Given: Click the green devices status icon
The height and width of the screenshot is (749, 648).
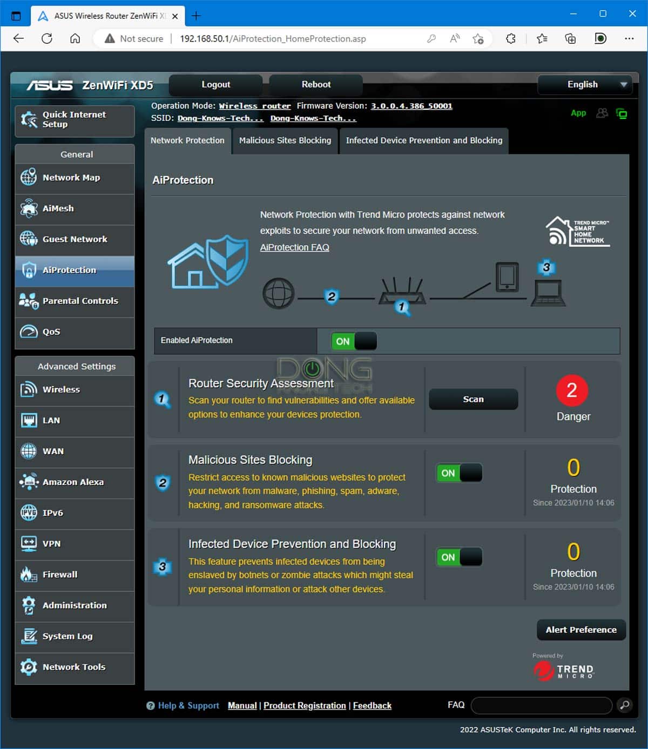Looking at the screenshot, I should point(622,113).
